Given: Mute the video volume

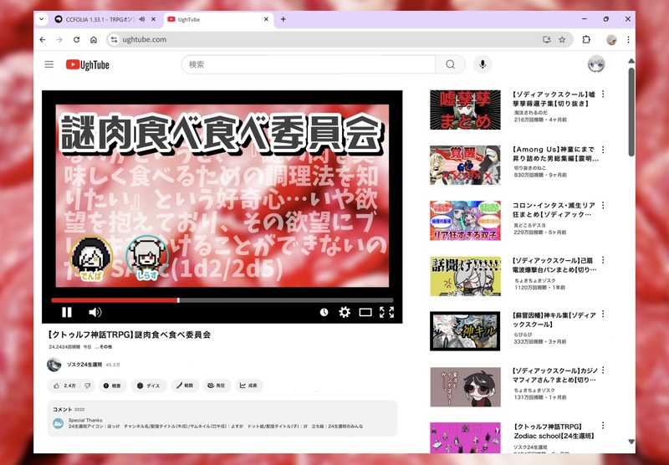Looking at the screenshot, I should [x=94, y=312].
